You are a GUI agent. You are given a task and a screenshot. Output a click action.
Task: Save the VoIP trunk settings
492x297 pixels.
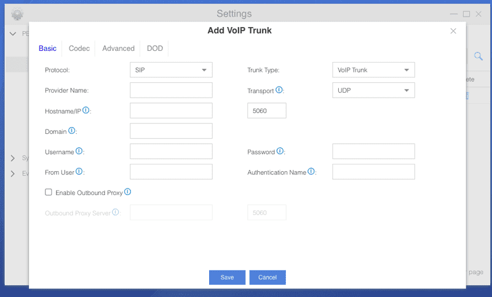(x=227, y=277)
